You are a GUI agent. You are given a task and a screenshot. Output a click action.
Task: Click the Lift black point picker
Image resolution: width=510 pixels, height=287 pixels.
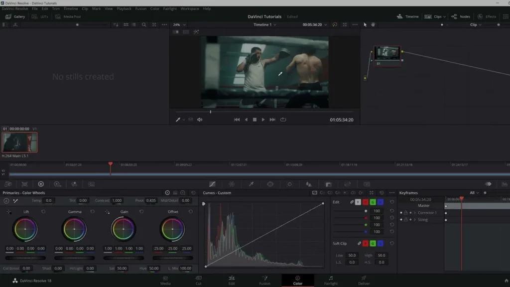coord(9,212)
